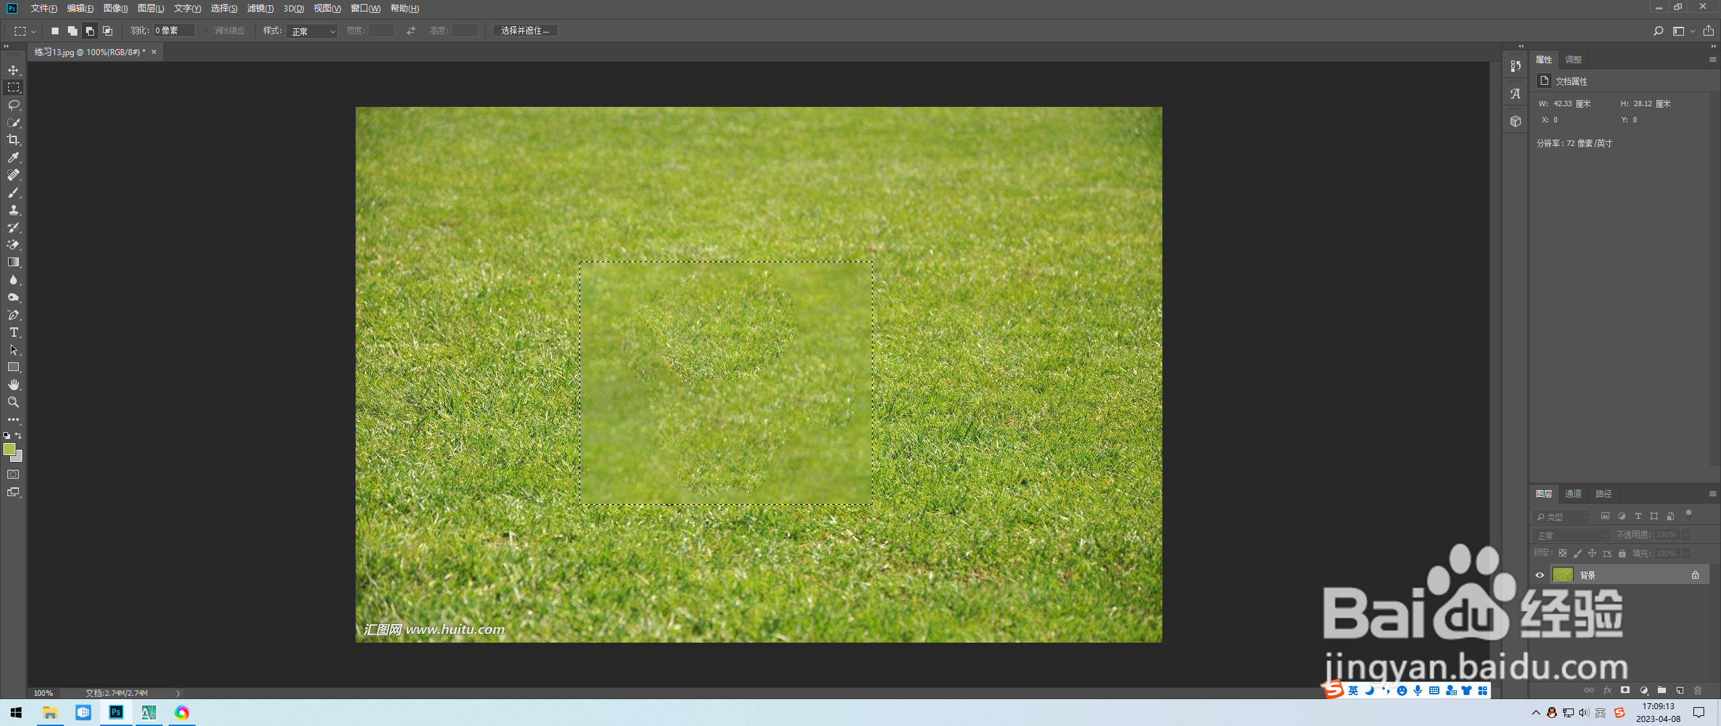Image resolution: width=1721 pixels, height=726 pixels.
Task: Select the Spot Healing Brush tool
Action: click(13, 175)
